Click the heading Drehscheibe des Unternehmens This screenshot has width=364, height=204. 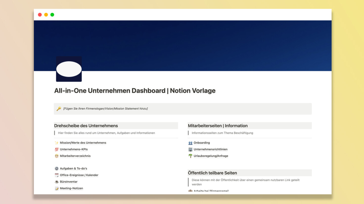click(86, 126)
